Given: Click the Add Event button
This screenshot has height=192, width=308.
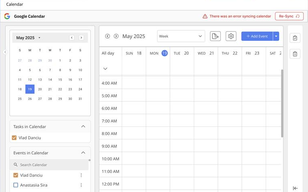Looking at the screenshot, I should click(x=257, y=36).
